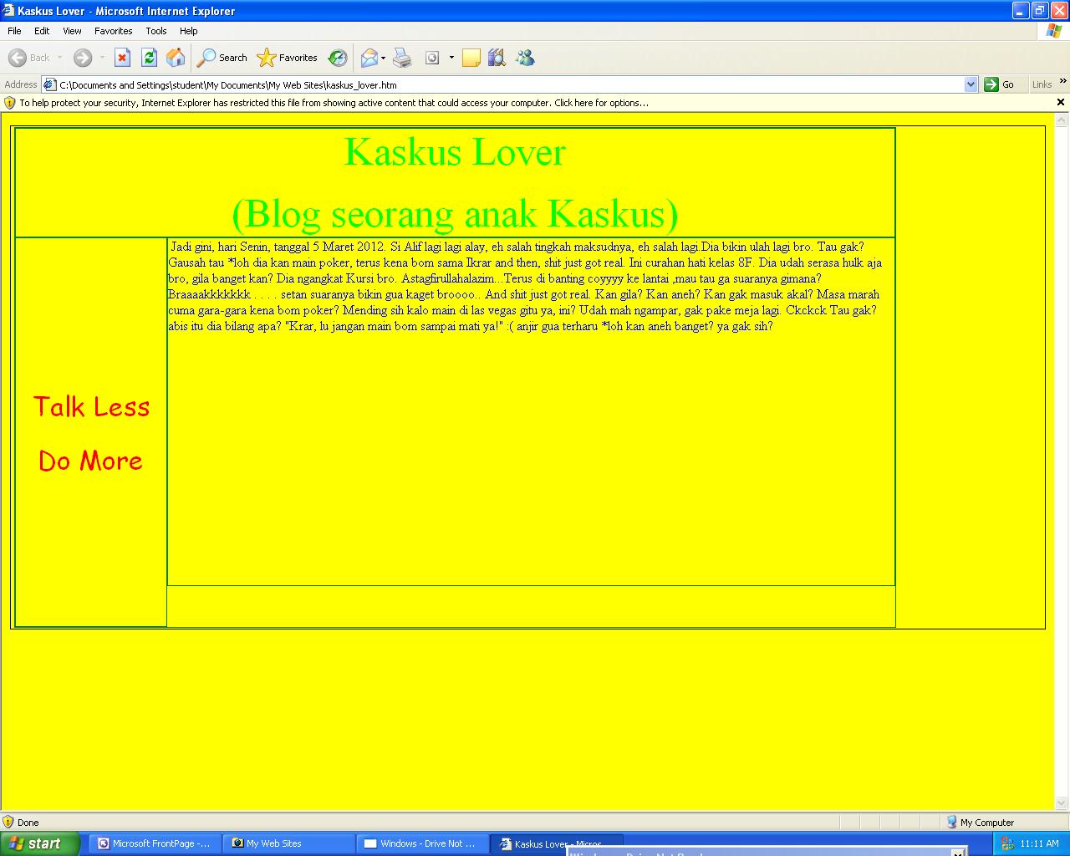This screenshot has width=1070, height=856.
Task: Switch to Microsoft FrontPage taskbar button
Action: (155, 843)
